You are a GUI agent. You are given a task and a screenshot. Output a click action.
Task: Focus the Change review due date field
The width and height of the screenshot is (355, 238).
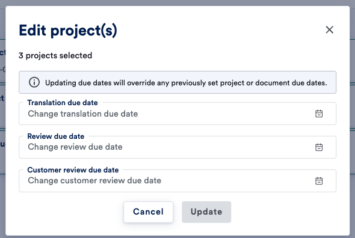click(177, 147)
